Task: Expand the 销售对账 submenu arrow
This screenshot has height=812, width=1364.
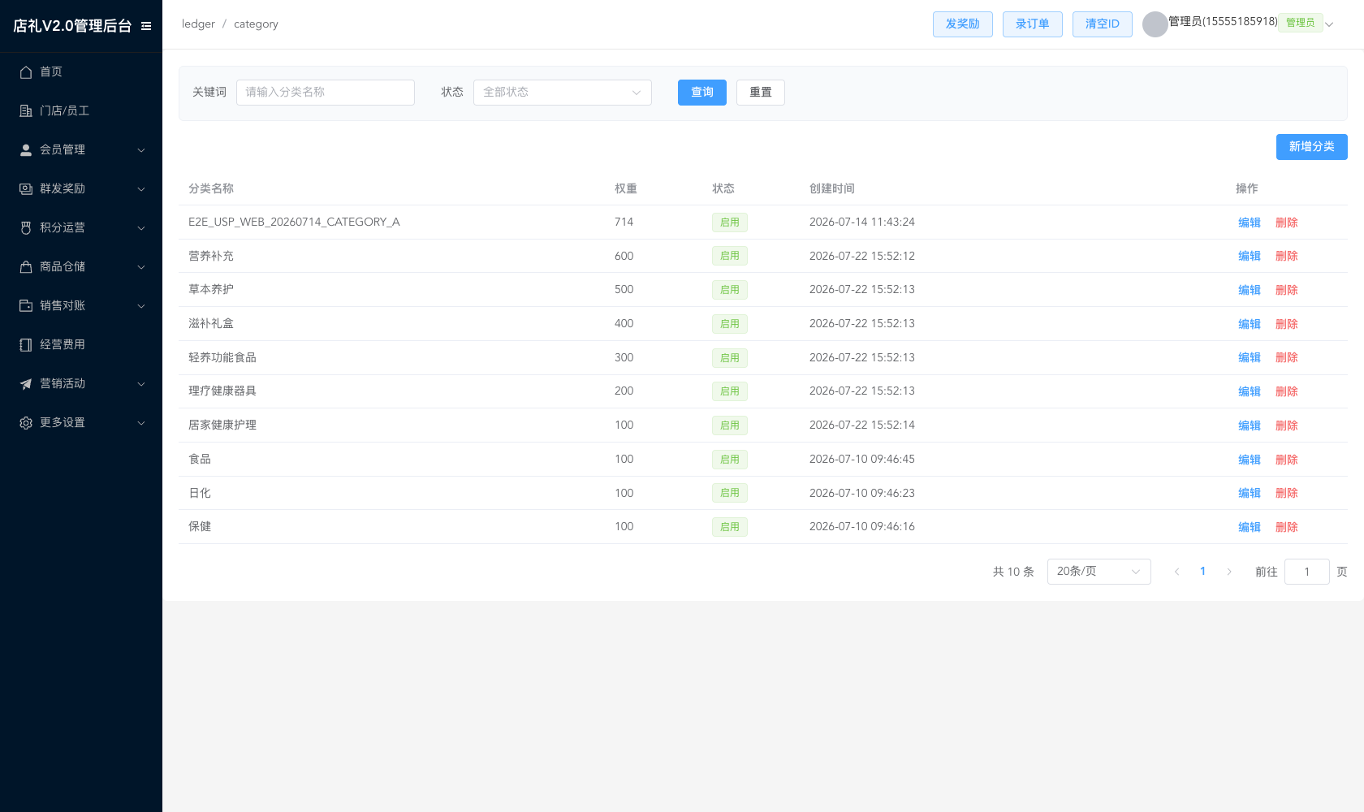Action: 141,306
